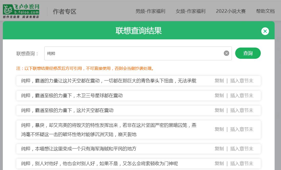Insert the 海军海贼 suggestion at chapter end
Screen dimensions: 281x170
point(242,149)
